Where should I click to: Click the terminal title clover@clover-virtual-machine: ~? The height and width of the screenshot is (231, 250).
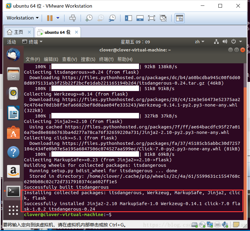click(x=135, y=50)
